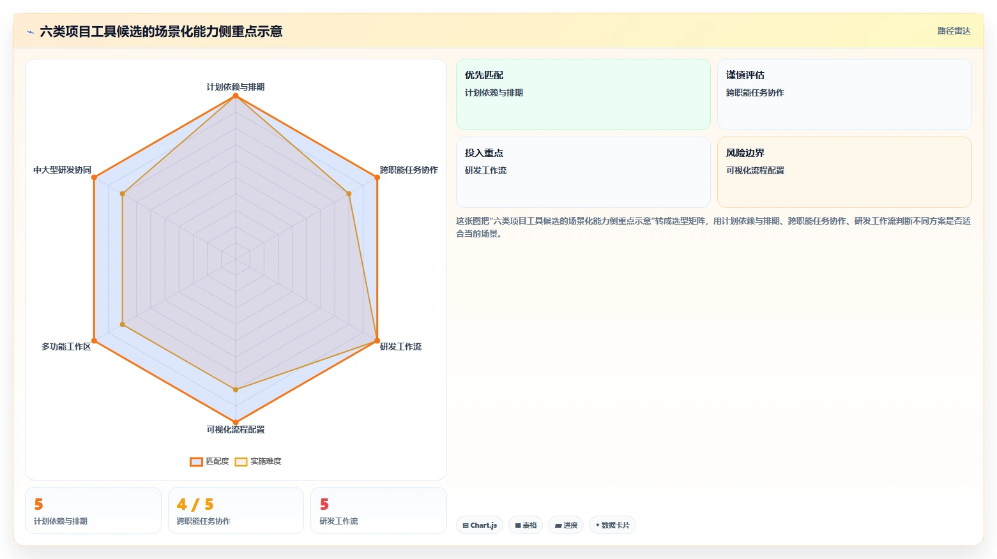Click the data point at 研发工作流 vertex
Viewport: 997px width, 559px height.
tap(377, 340)
